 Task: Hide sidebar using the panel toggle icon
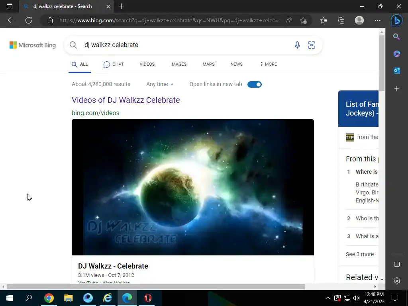pos(396,265)
